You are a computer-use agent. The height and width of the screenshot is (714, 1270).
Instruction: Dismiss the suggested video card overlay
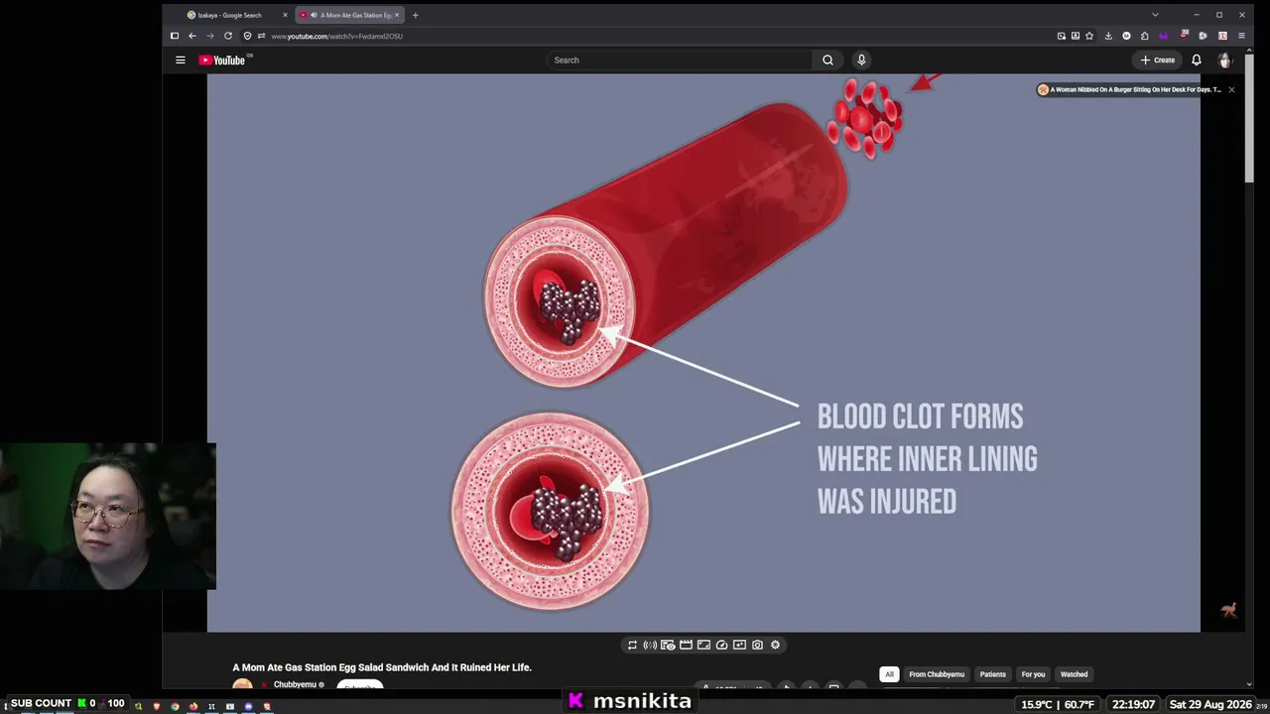tap(1231, 89)
